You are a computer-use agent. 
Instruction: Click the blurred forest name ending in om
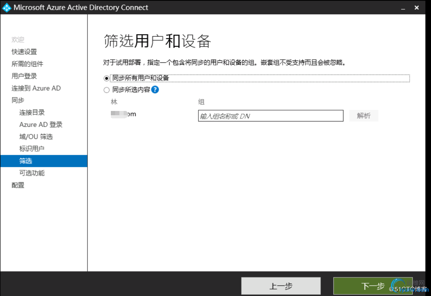point(123,114)
